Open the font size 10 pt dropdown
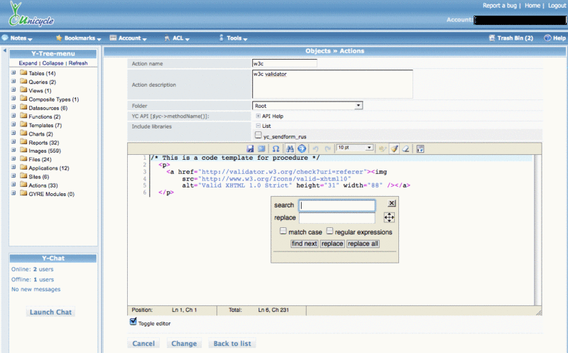Screen dimensions: 568x353 354,148
